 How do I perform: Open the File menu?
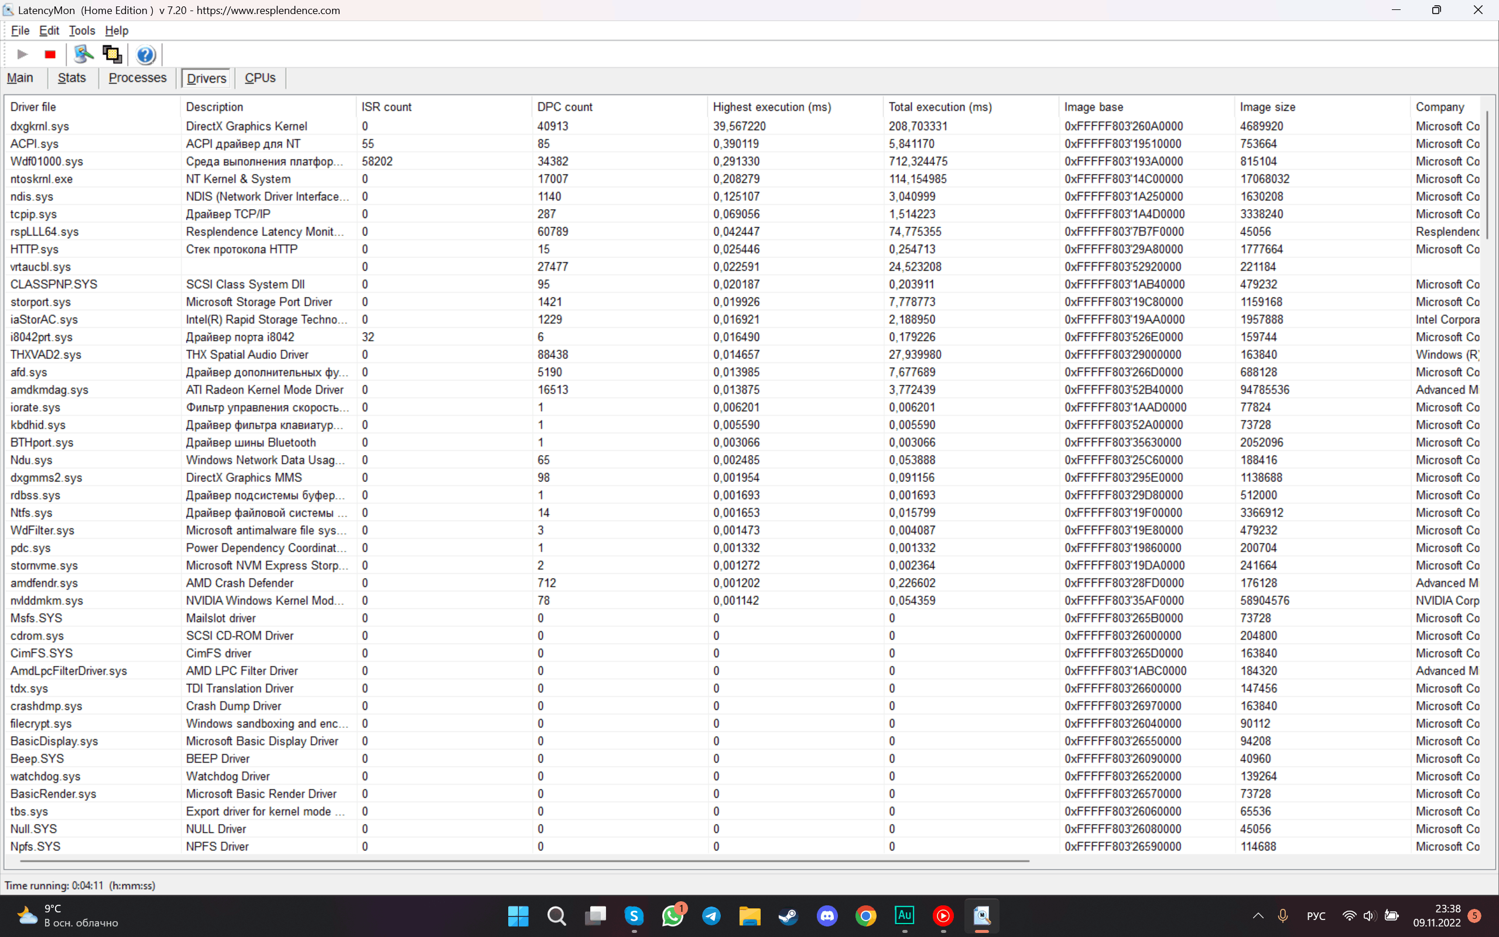(20, 30)
